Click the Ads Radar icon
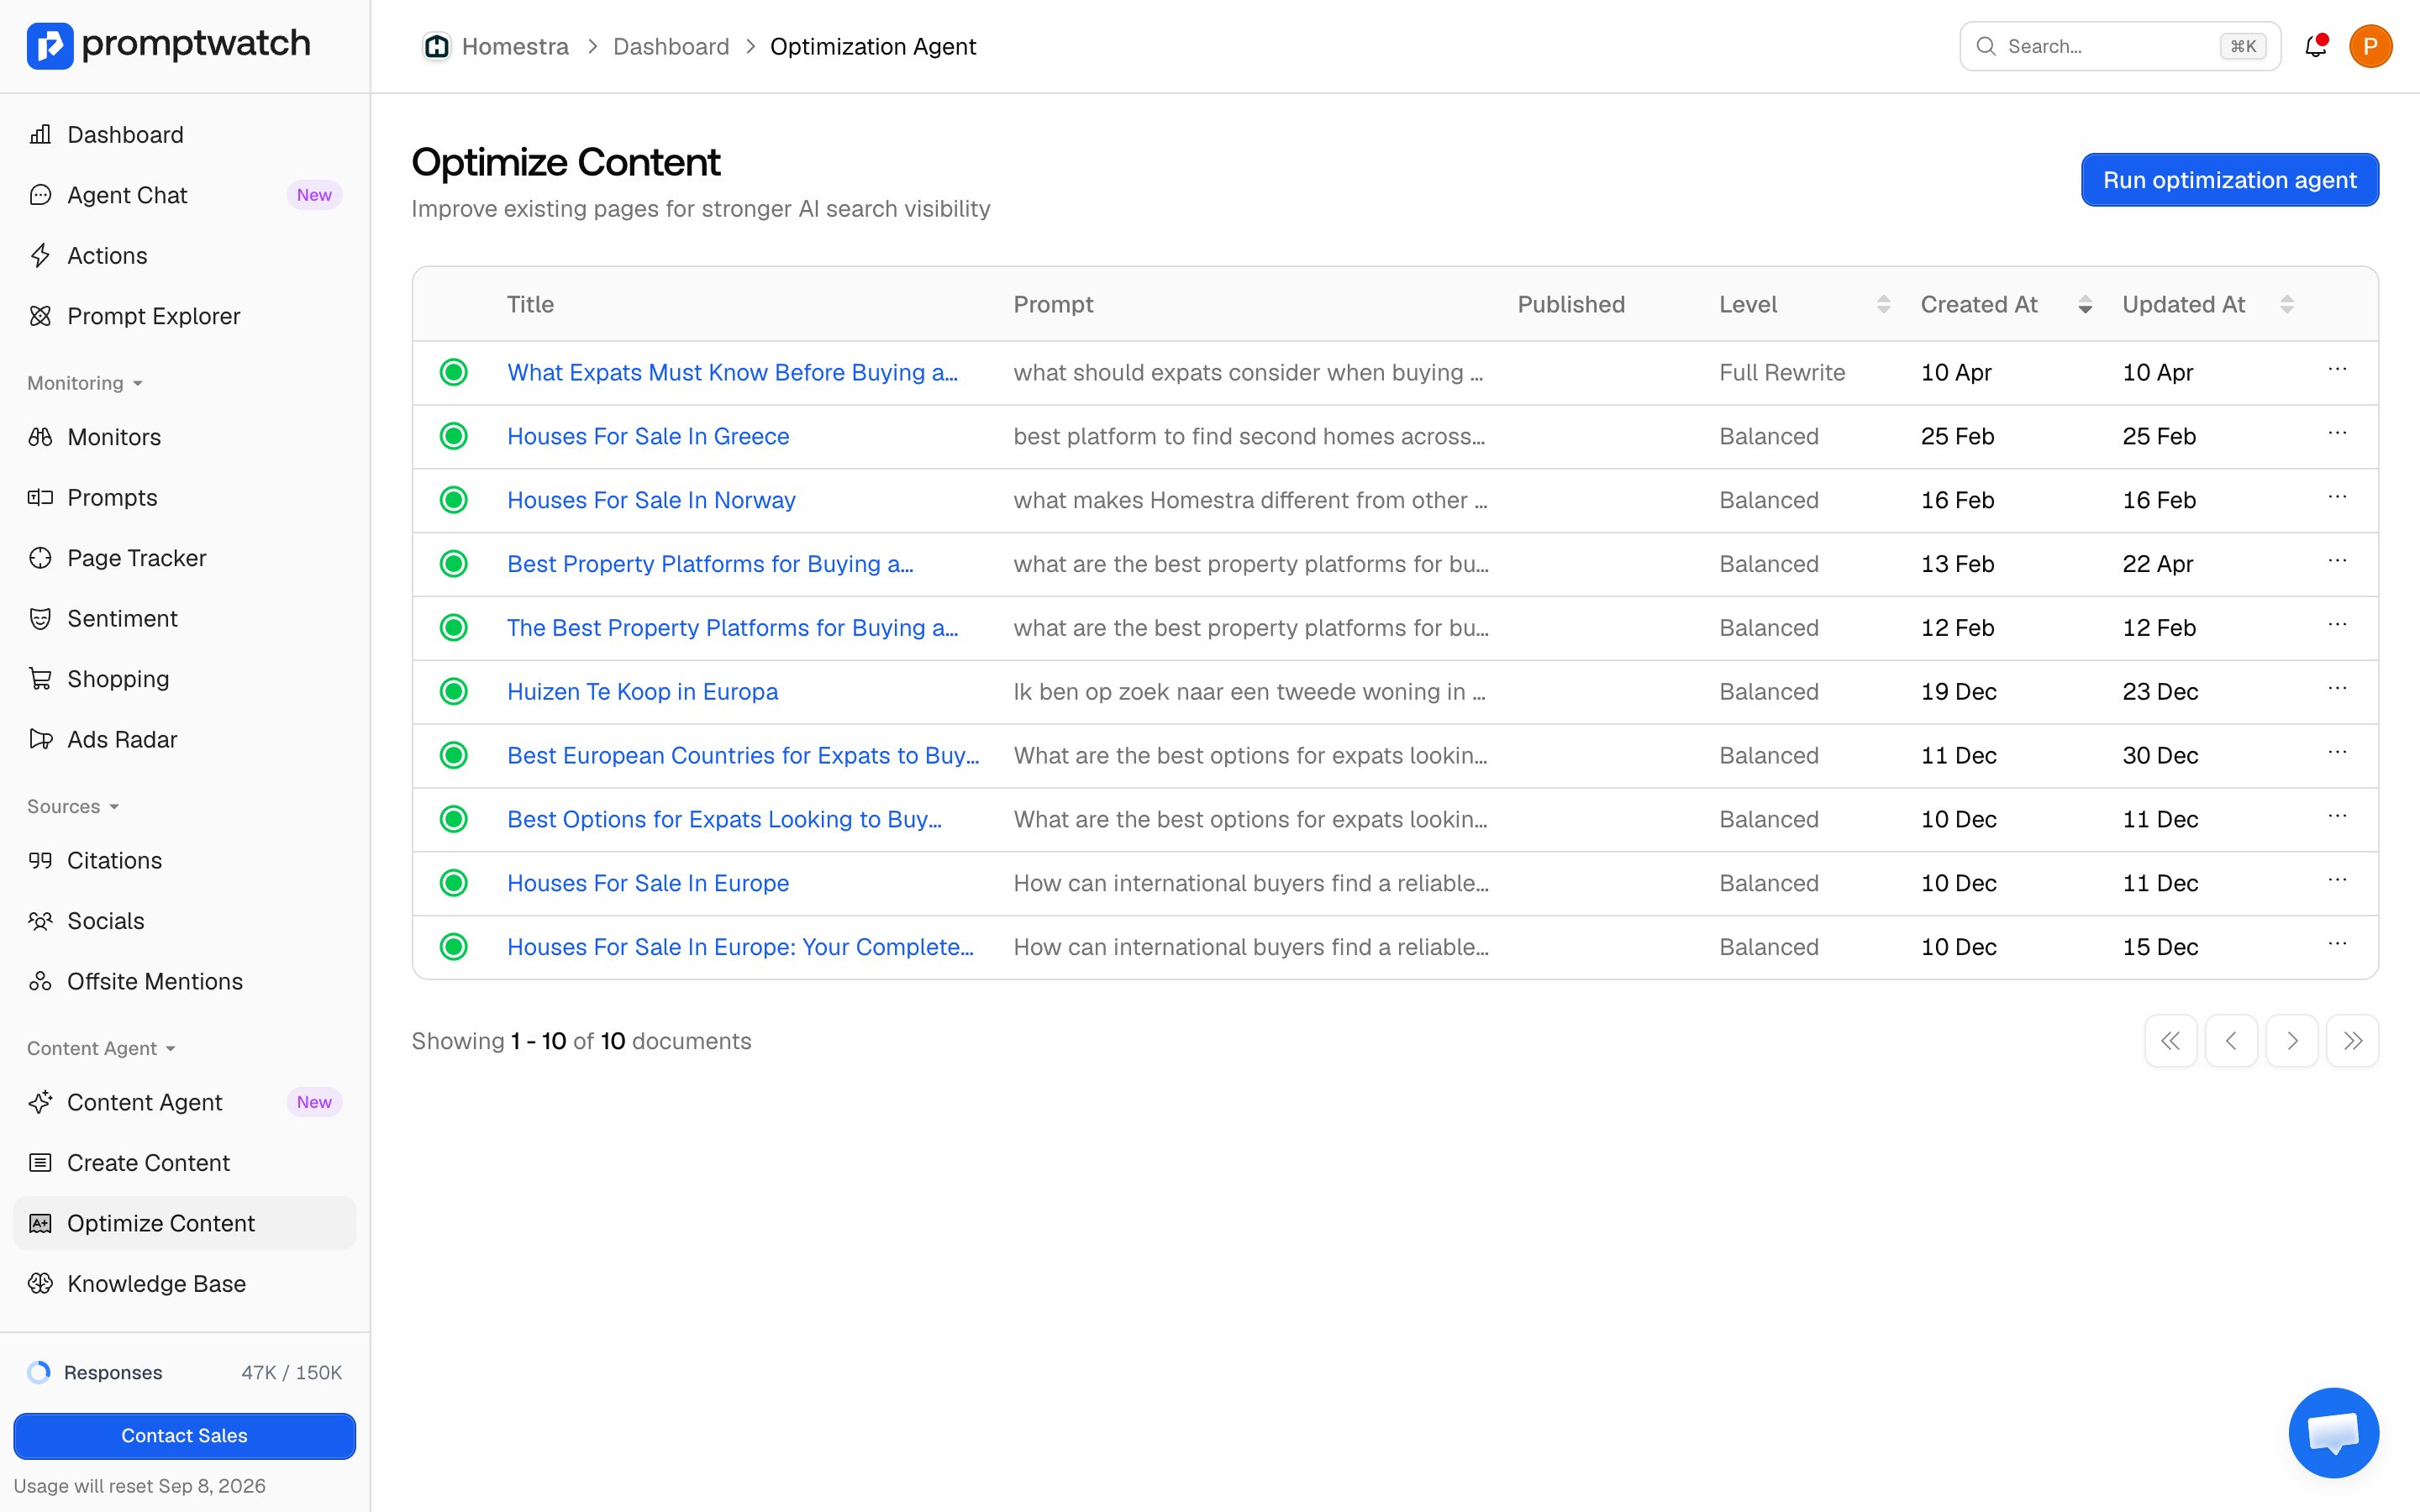This screenshot has width=2420, height=1512. click(x=40, y=740)
